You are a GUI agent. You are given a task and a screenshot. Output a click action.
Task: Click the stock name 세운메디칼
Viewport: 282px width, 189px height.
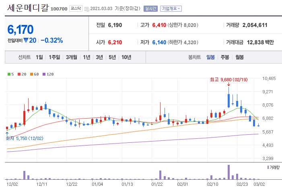click(x=28, y=8)
